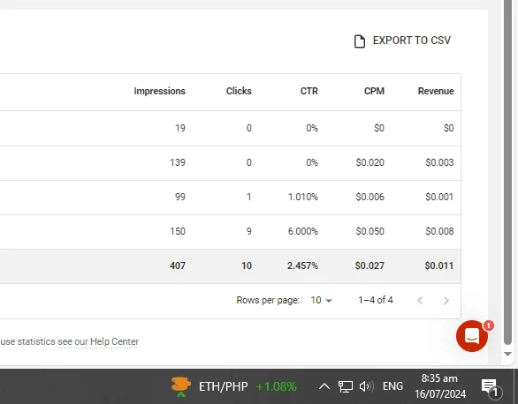Select the 6.000% CTR value
The image size is (518, 404).
tap(303, 231)
